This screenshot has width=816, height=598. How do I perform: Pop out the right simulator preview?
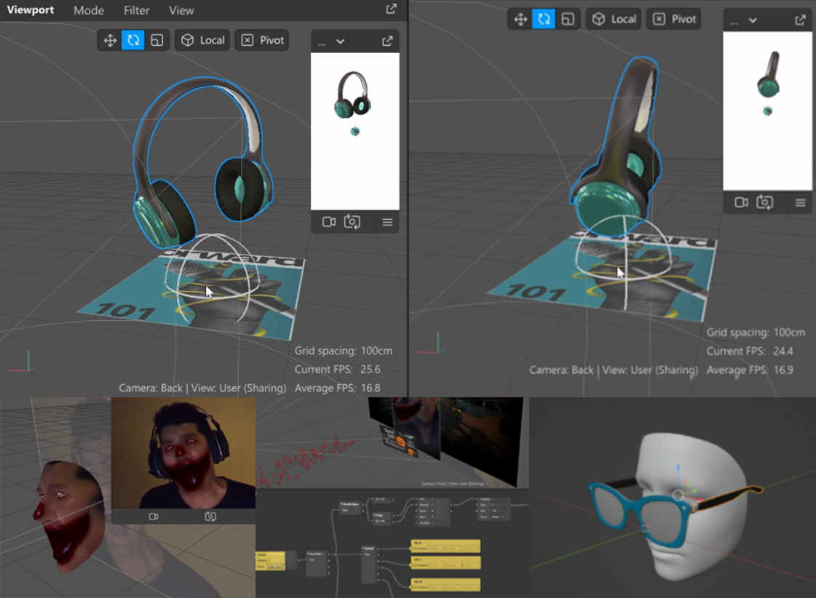pos(801,20)
